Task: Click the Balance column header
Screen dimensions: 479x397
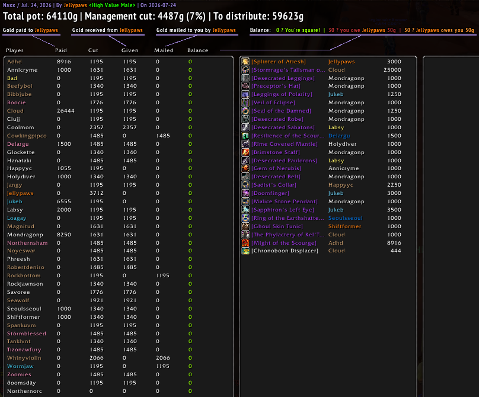Action: point(197,50)
